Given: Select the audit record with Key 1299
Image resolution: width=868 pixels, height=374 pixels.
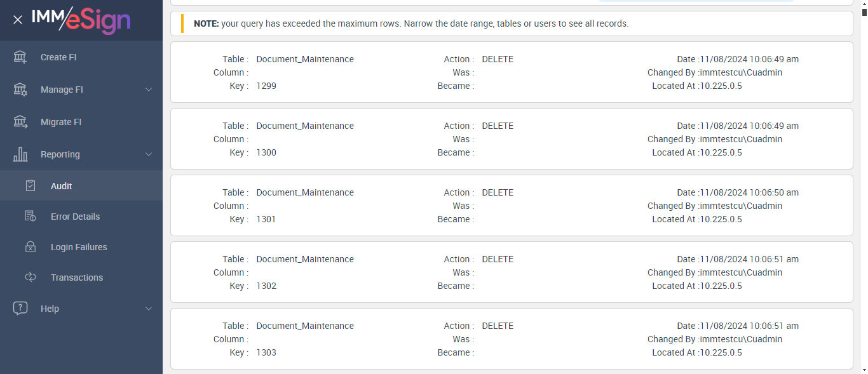Looking at the screenshot, I should 512,72.
